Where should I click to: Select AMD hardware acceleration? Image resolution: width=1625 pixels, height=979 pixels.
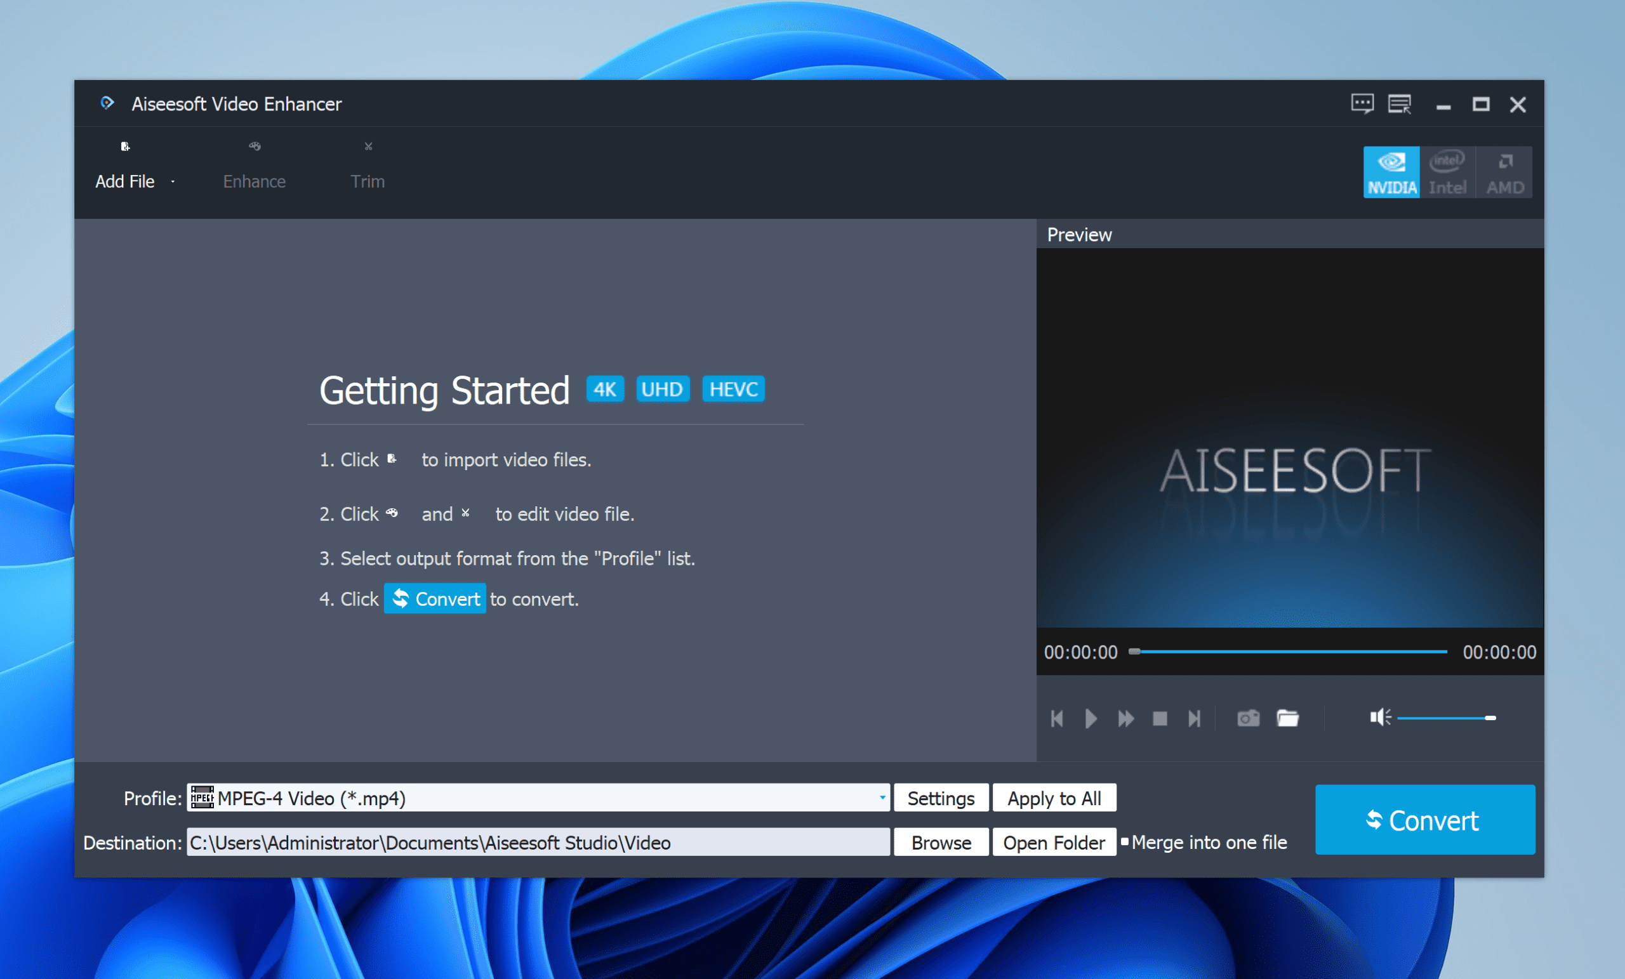tap(1504, 172)
